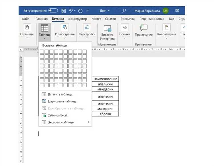The width and height of the screenshot is (214, 166).
Task: Click the ribbon display options icon
Action: [177, 11]
